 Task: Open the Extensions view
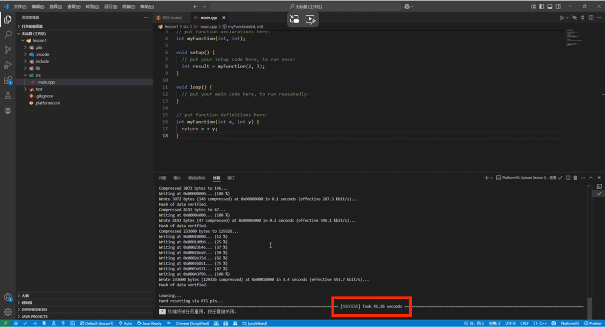tap(8, 80)
